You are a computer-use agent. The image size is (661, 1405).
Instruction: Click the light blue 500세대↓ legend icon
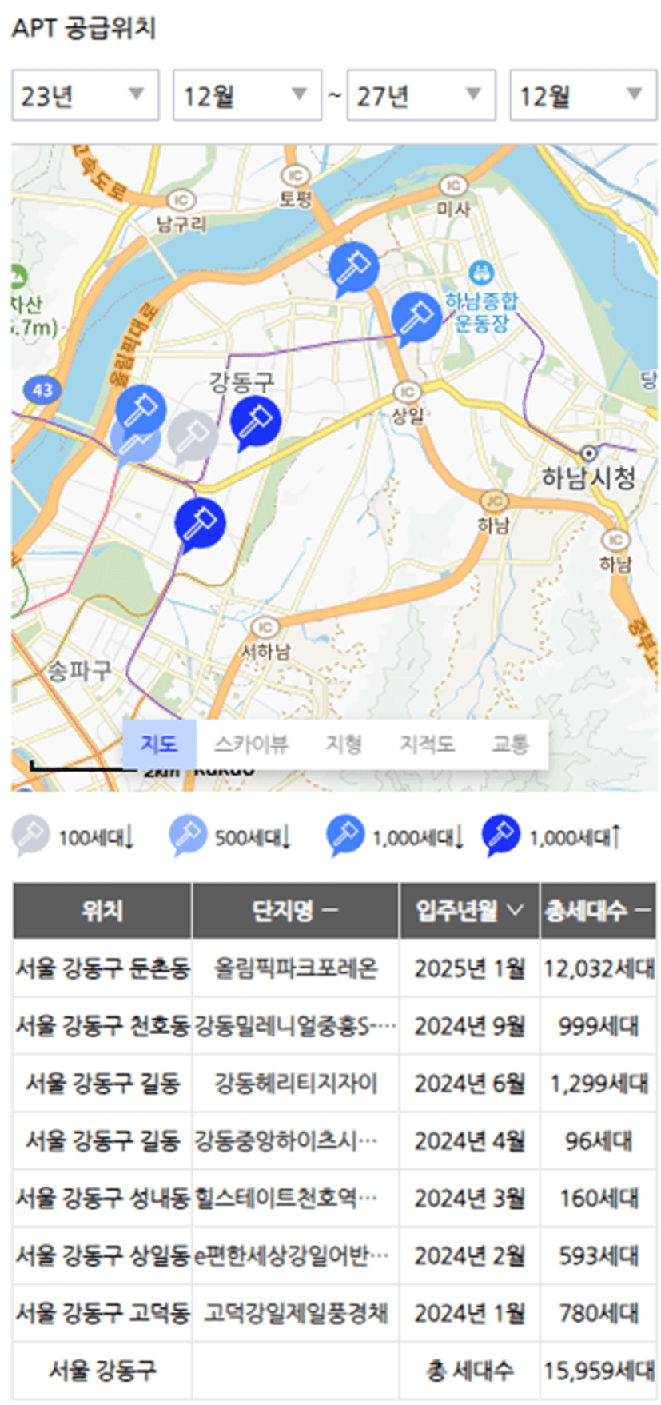pyautogui.click(x=188, y=836)
